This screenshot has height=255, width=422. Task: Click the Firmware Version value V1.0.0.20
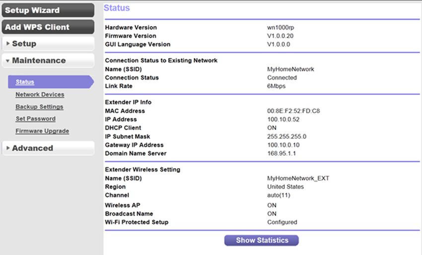[280, 36]
